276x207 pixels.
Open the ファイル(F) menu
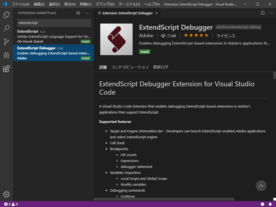coord(20,4)
